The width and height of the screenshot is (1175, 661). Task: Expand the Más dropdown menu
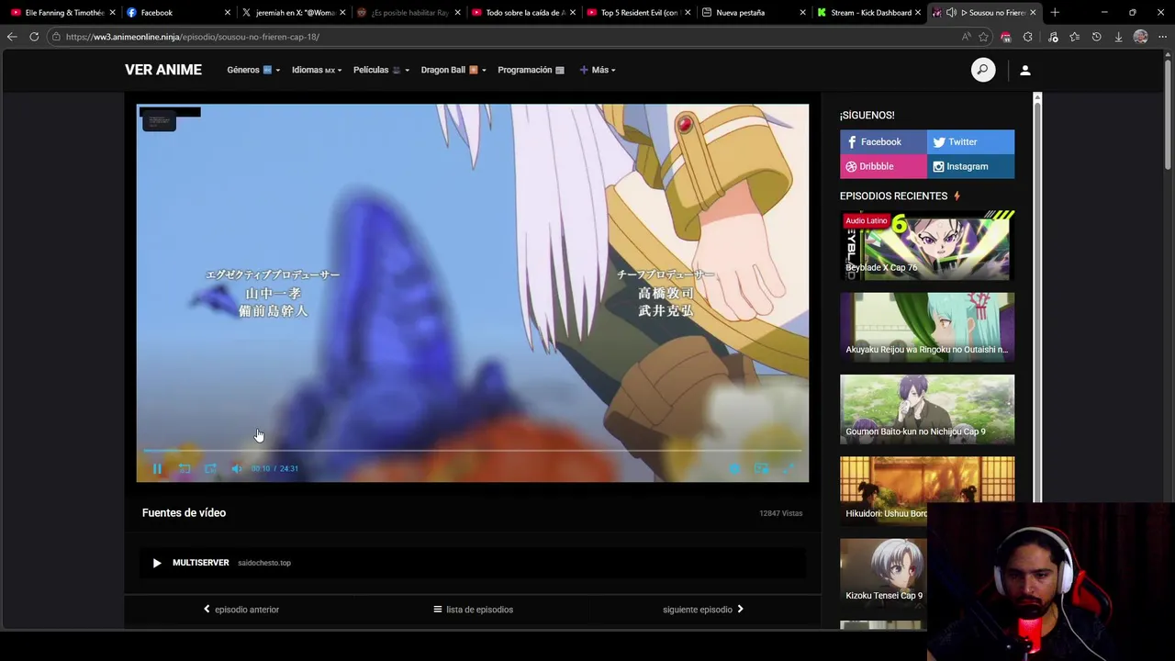(598, 70)
